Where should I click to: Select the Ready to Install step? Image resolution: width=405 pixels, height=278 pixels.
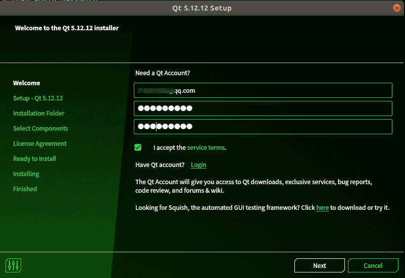(34, 159)
